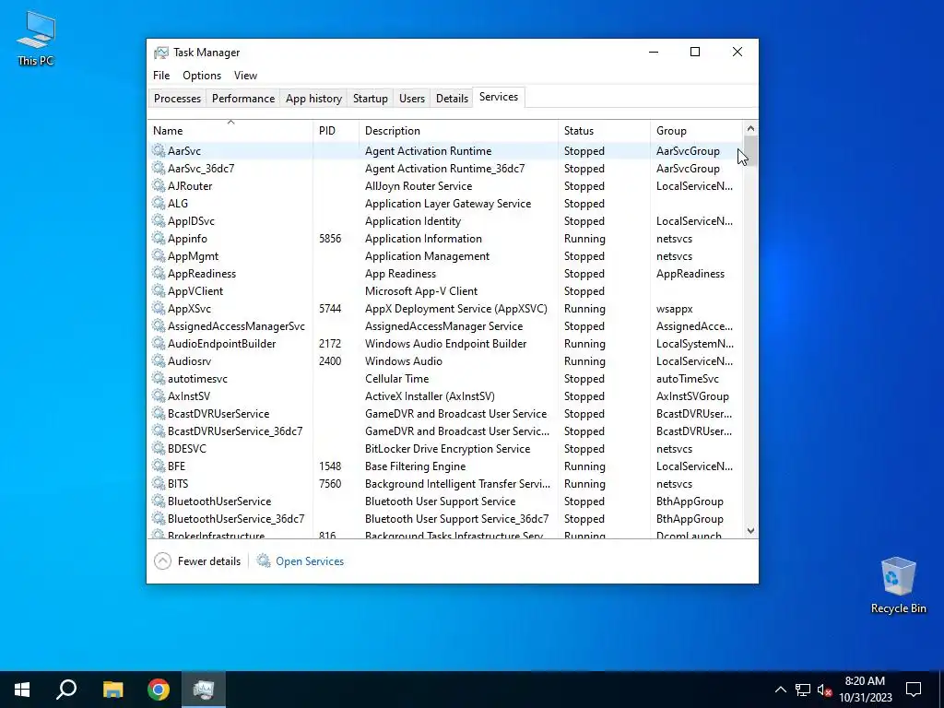The width and height of the screenshot is (944, 708).
Task: Click the gear icon beside AarSvc service
Action: pos(159,150)
